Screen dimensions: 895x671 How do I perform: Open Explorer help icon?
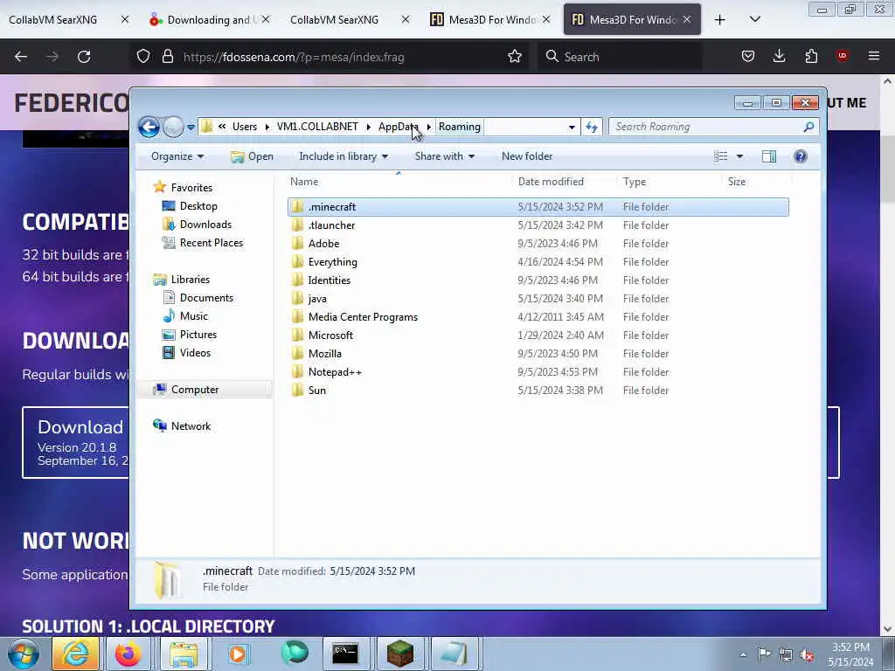[x=801, y=156]
